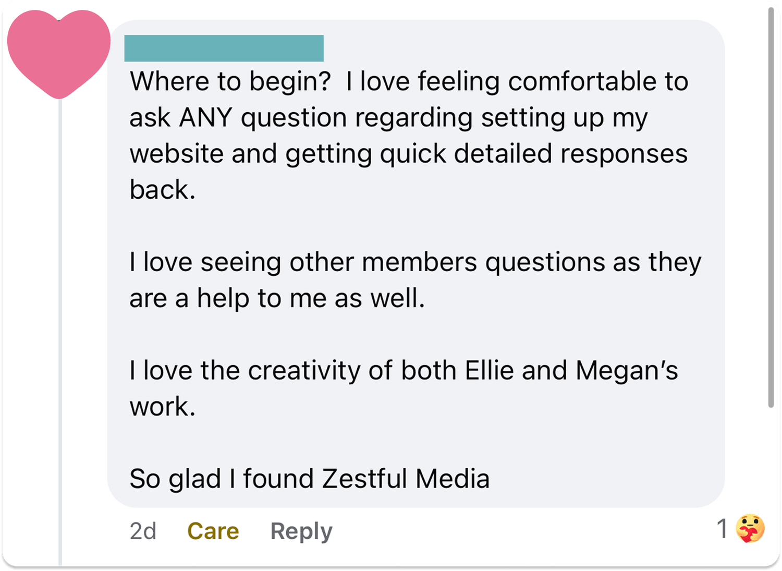Click the word "back." in comment

(162, 190)
